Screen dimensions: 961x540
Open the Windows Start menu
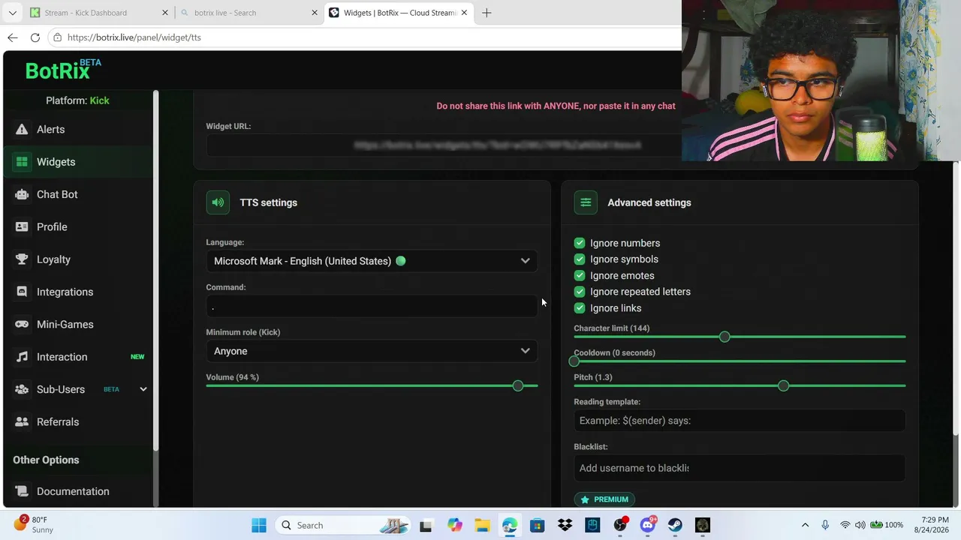(259, 525)
